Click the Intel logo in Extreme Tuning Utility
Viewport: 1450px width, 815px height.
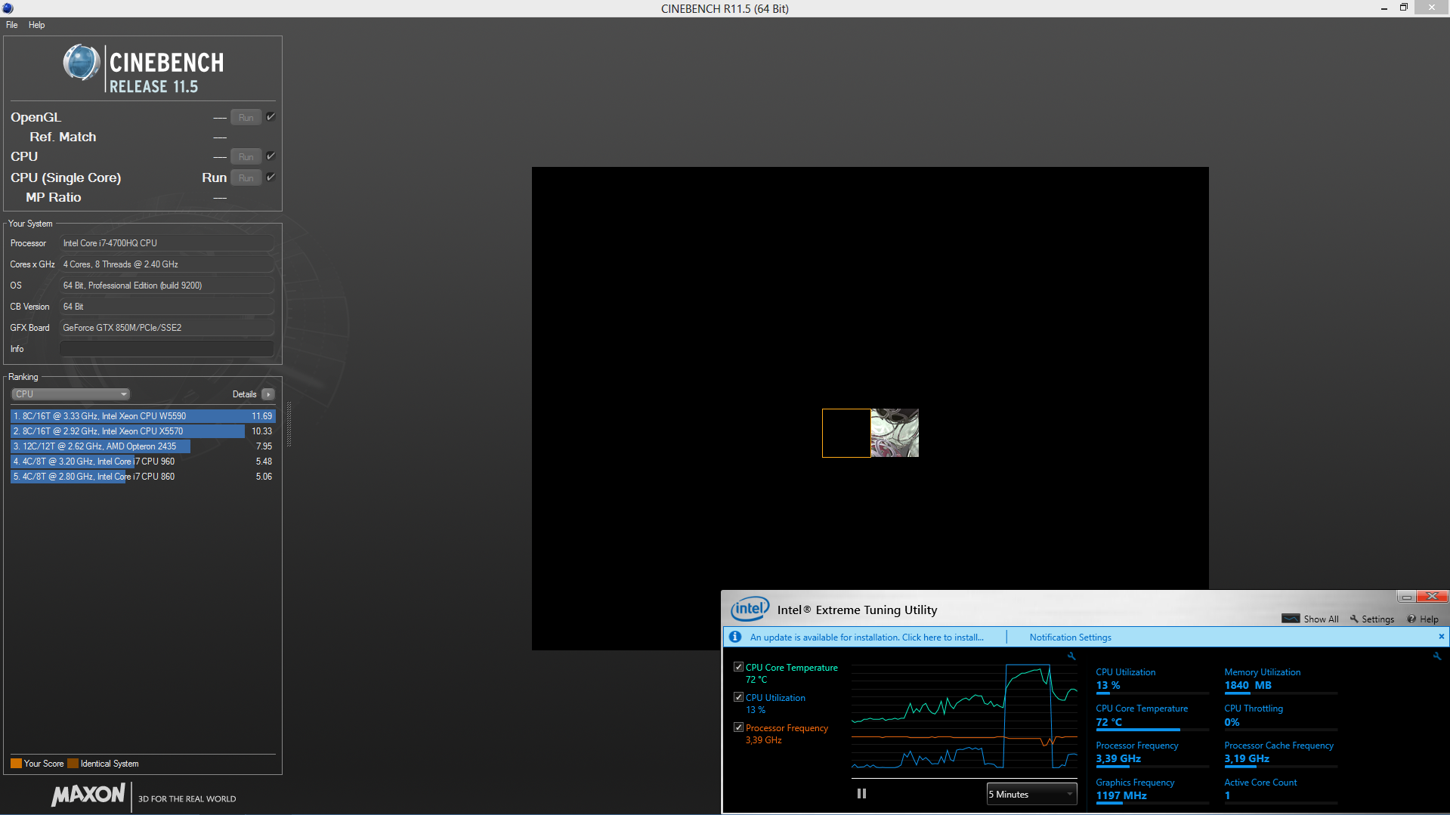(750, 609)
